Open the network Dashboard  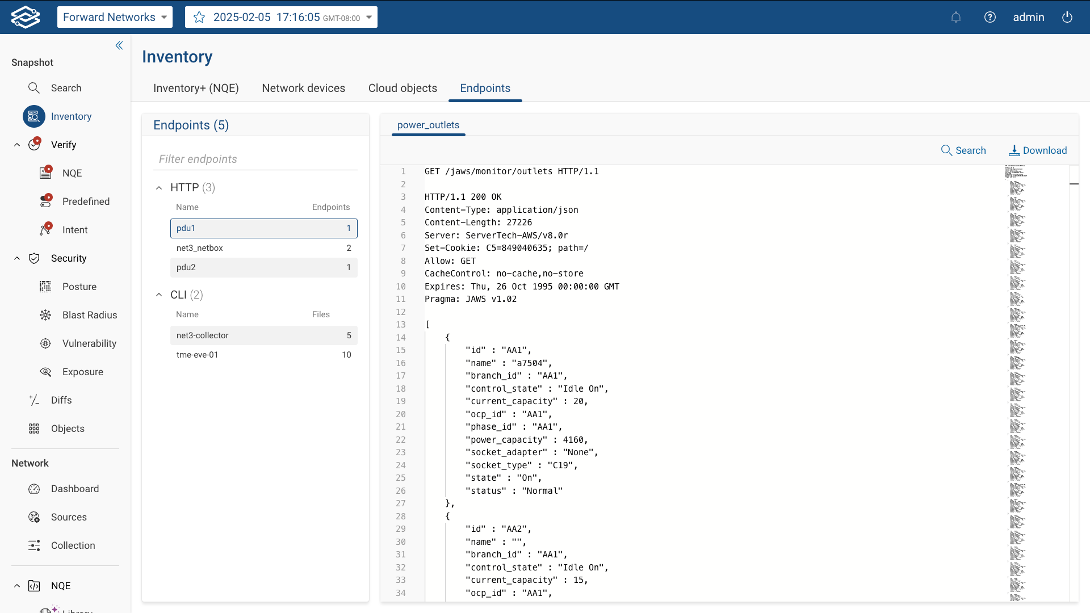75,488
